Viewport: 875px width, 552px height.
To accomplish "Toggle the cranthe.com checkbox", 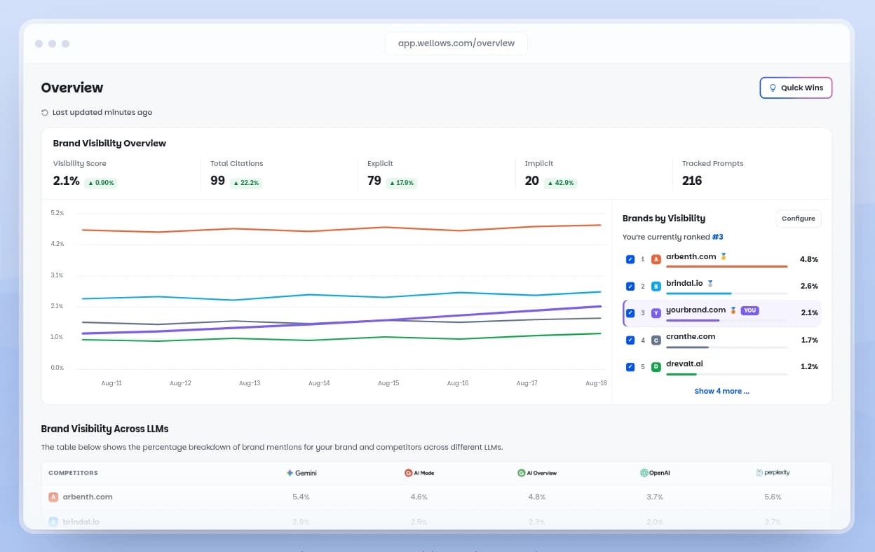I will point(630,340).
